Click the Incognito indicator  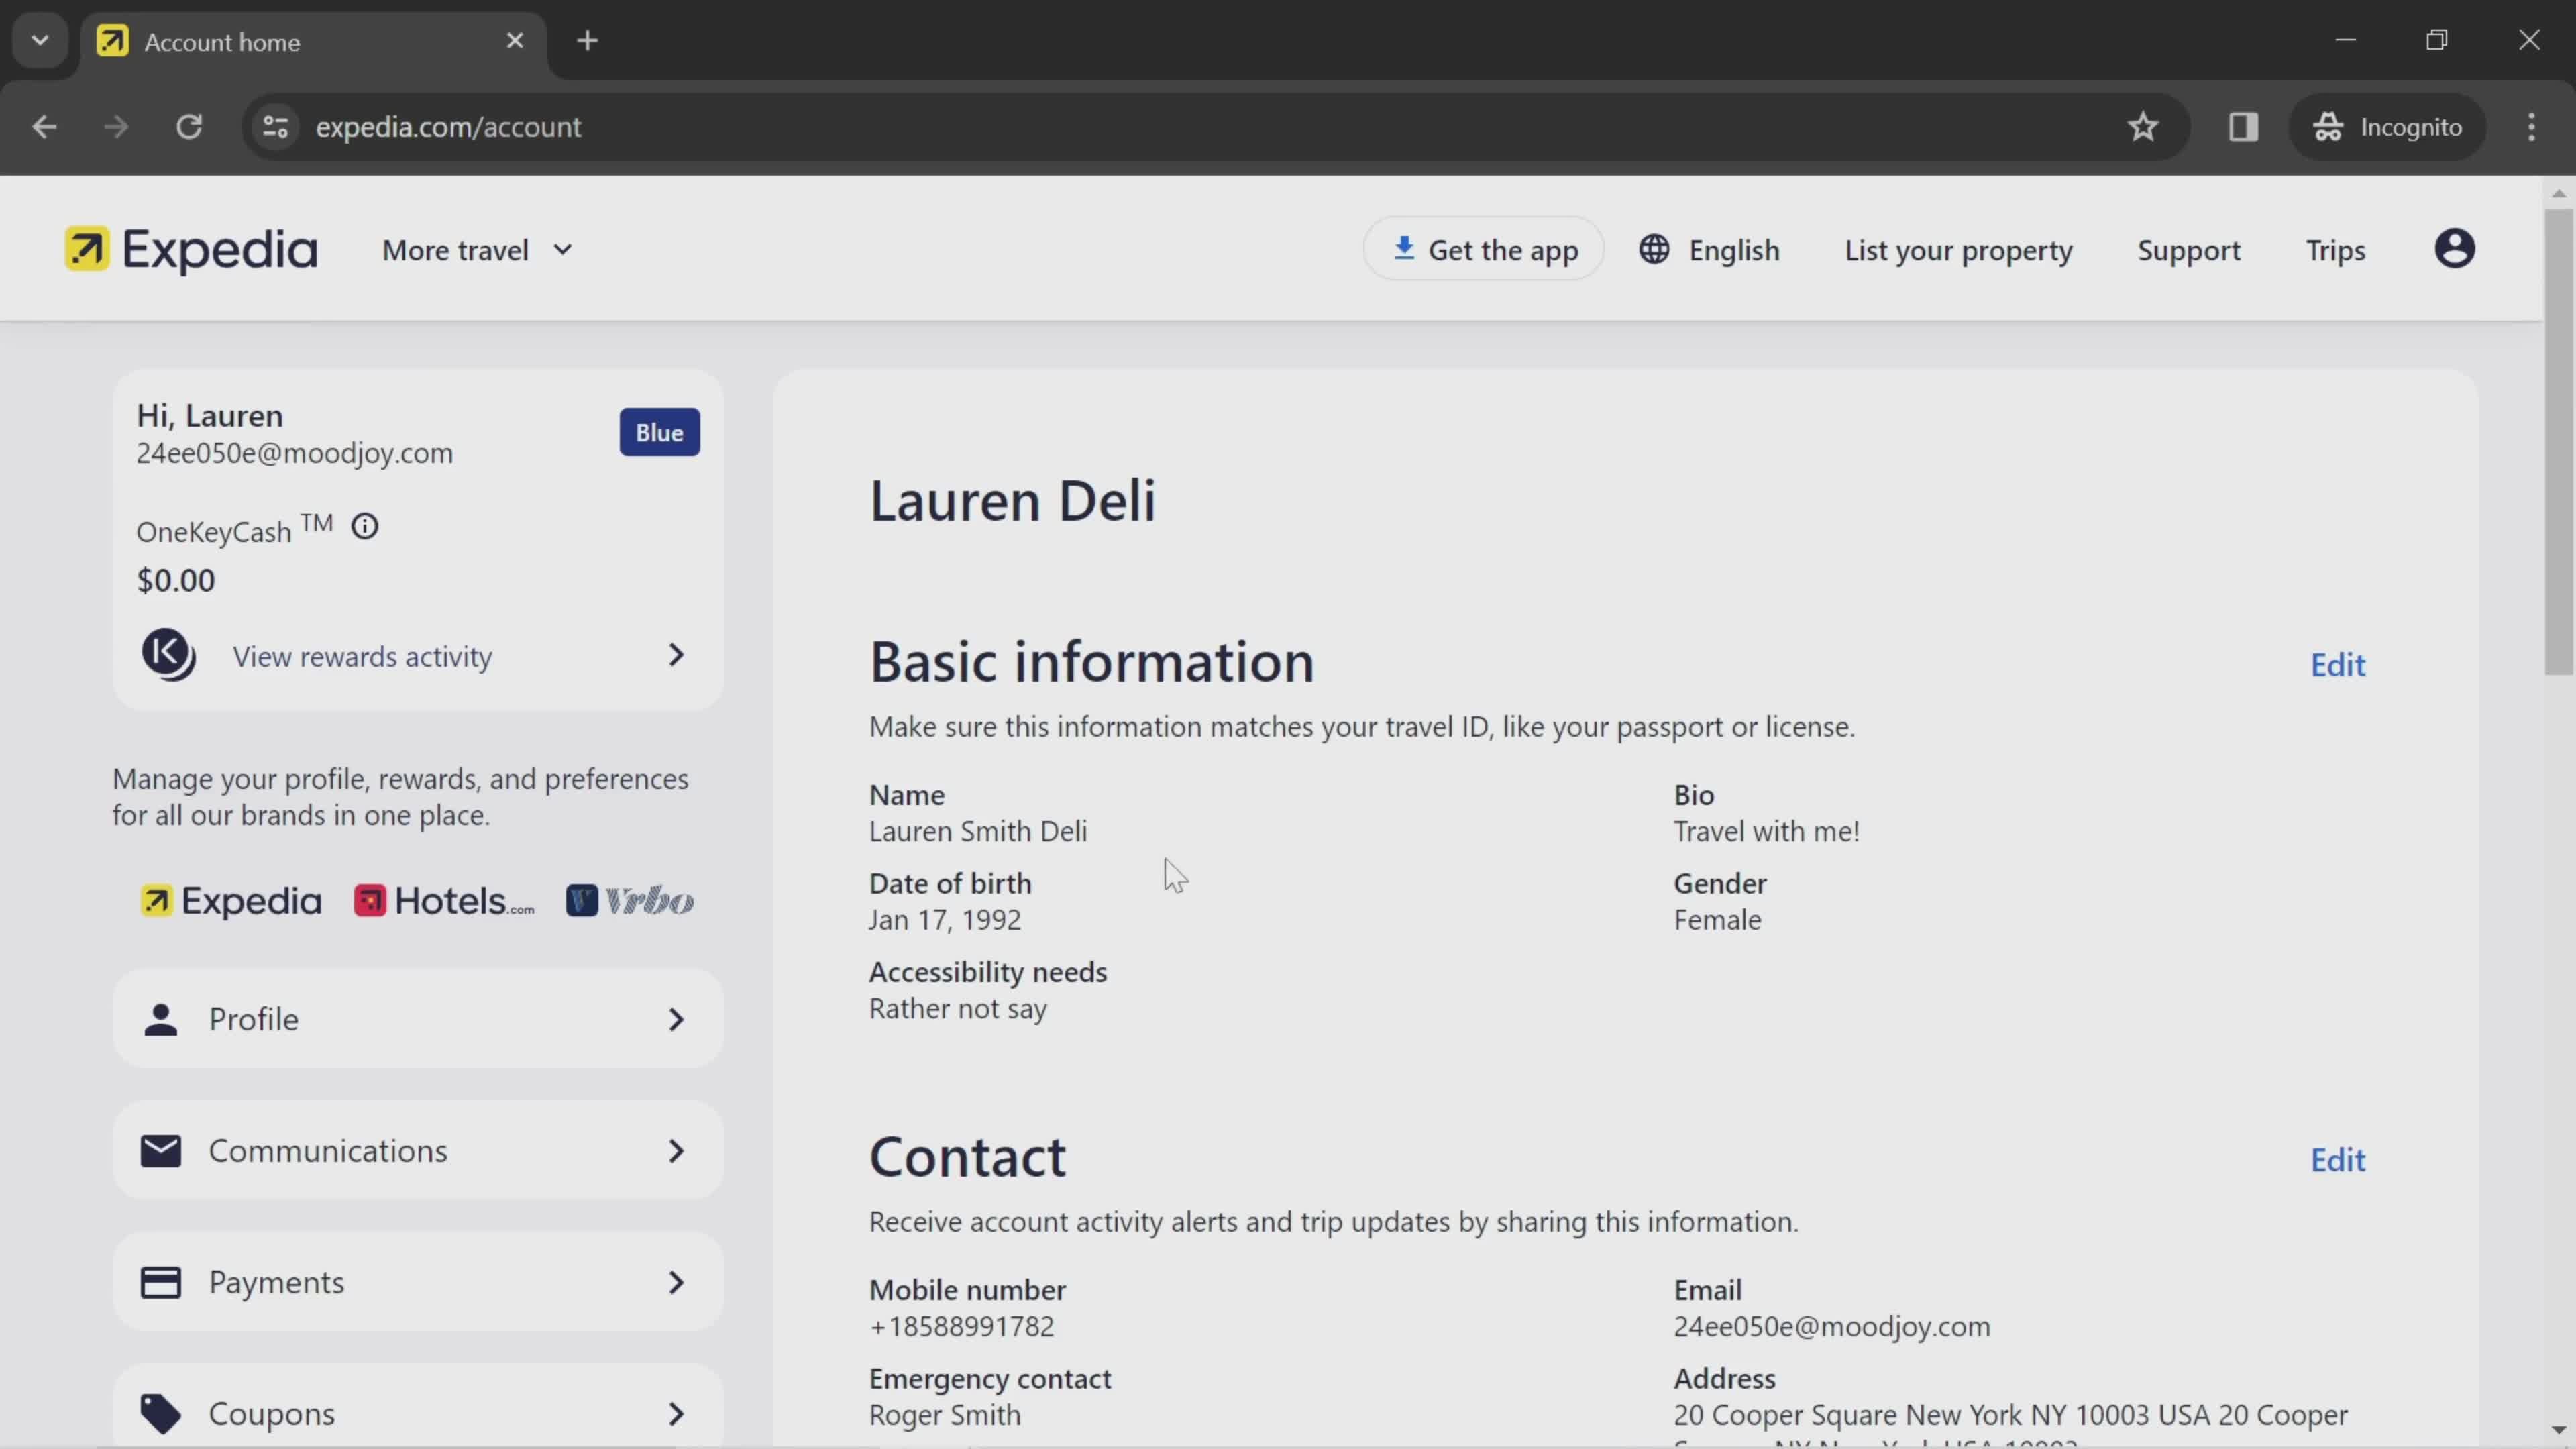(2387, 127)
